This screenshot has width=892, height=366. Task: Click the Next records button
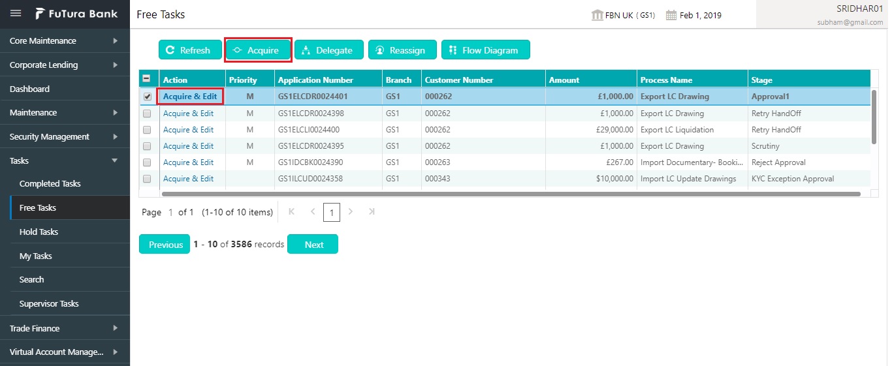pos(313,245)
